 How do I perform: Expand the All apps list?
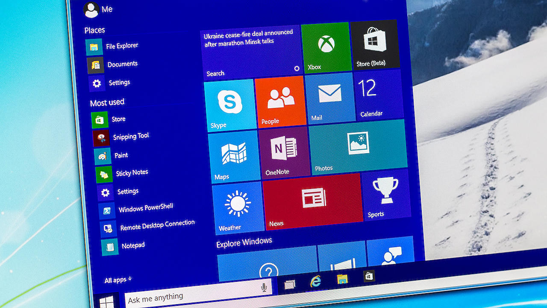[115, 280]
